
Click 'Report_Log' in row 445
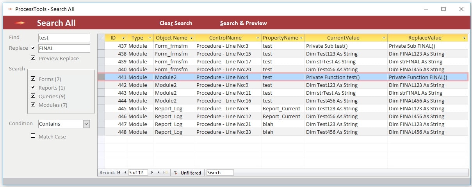click(174, 108)
